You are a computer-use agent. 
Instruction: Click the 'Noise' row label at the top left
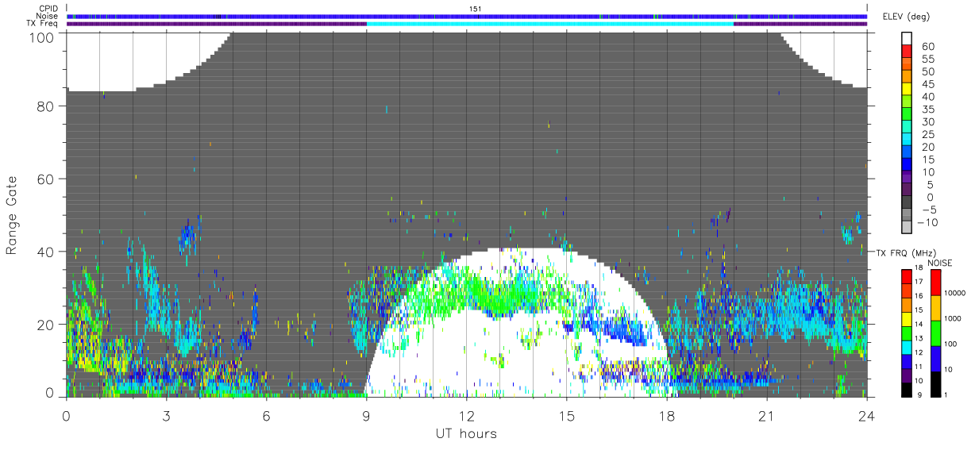click(x=48, y=16)
